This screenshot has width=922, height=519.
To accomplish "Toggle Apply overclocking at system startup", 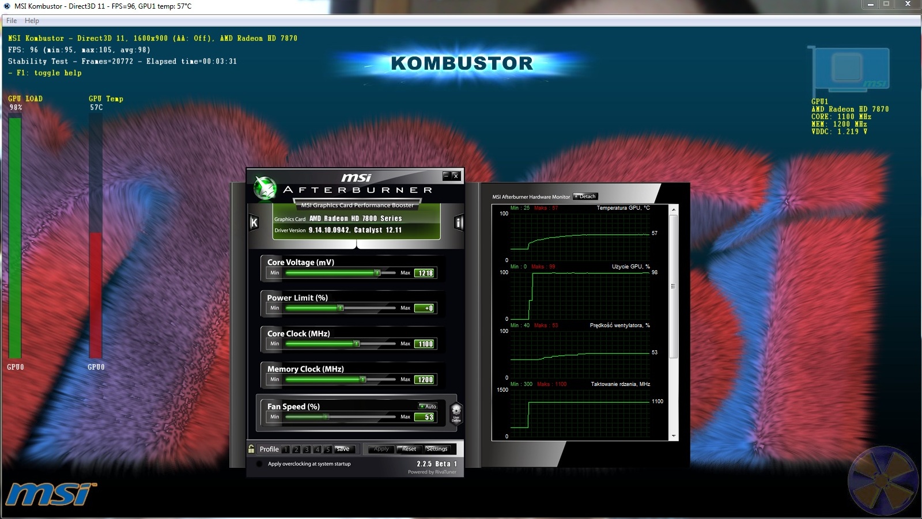I will pos(259,464).
